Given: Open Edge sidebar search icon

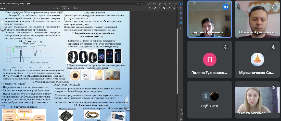Looking at the screenshot, I should click(x=181, y=8).
